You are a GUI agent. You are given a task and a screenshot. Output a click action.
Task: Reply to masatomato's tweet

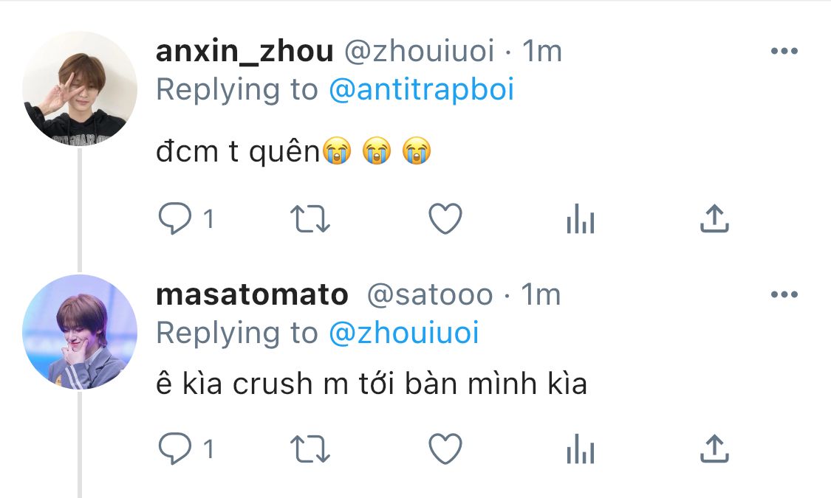coord(175,449)
